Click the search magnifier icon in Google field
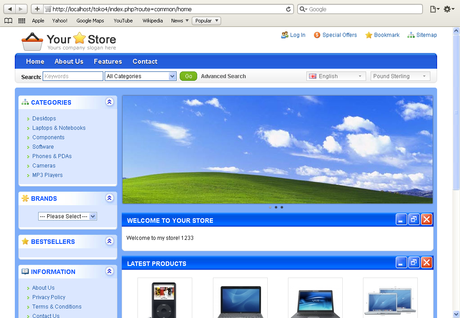This screenshot has width=460, height=318. 303,9
